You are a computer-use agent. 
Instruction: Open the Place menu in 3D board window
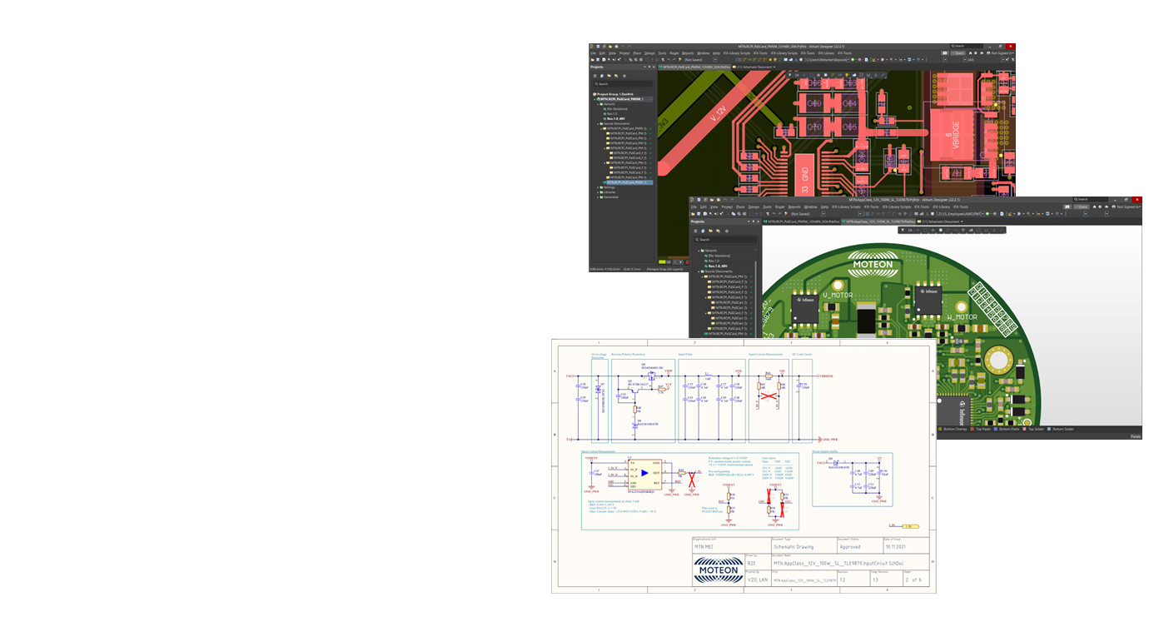tap(741, 207)
